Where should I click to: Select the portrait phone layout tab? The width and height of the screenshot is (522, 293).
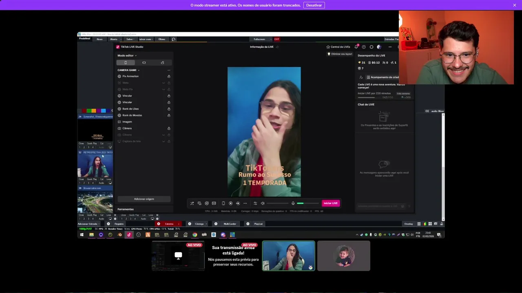click(125, 63)
